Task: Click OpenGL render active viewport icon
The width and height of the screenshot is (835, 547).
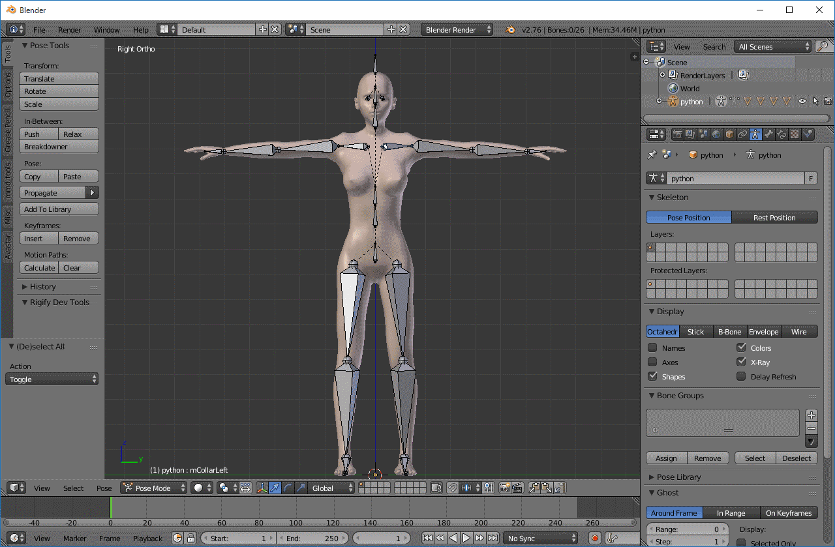Action: (504, 488)
